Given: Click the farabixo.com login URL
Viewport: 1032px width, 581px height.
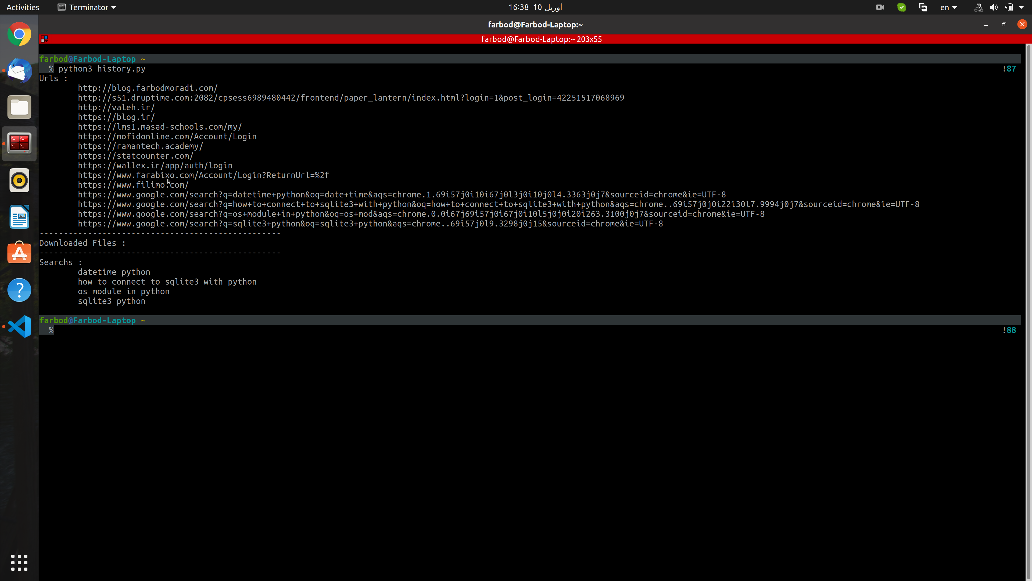Looking at the screenshot, I should click(x=203, y=175).
